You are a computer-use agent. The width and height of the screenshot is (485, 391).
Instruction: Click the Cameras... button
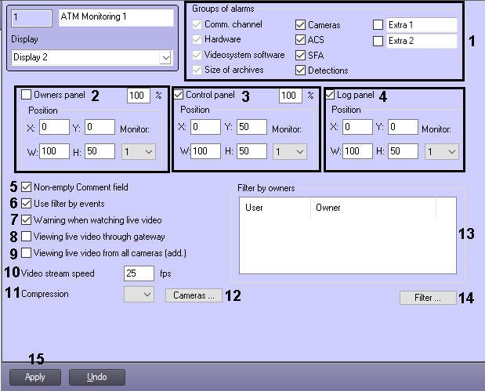pos(194,295)
